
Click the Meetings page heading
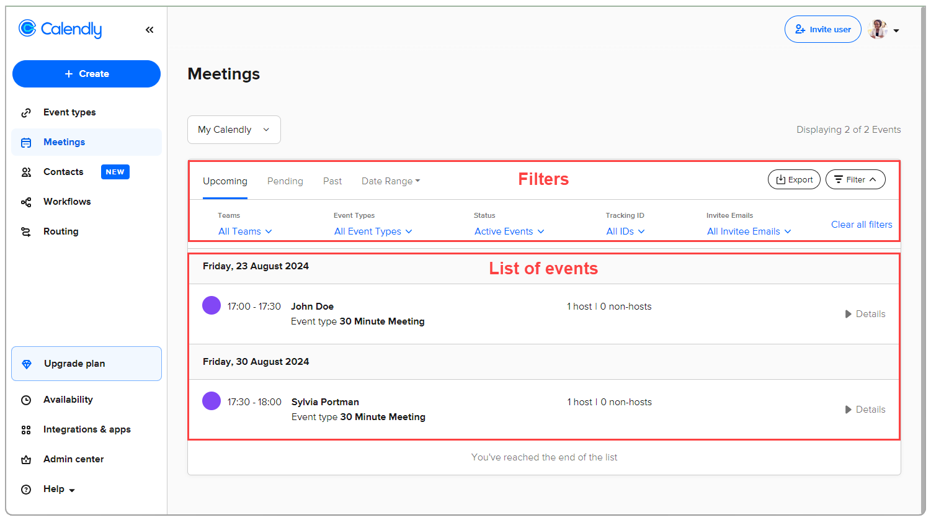point(224,74)
